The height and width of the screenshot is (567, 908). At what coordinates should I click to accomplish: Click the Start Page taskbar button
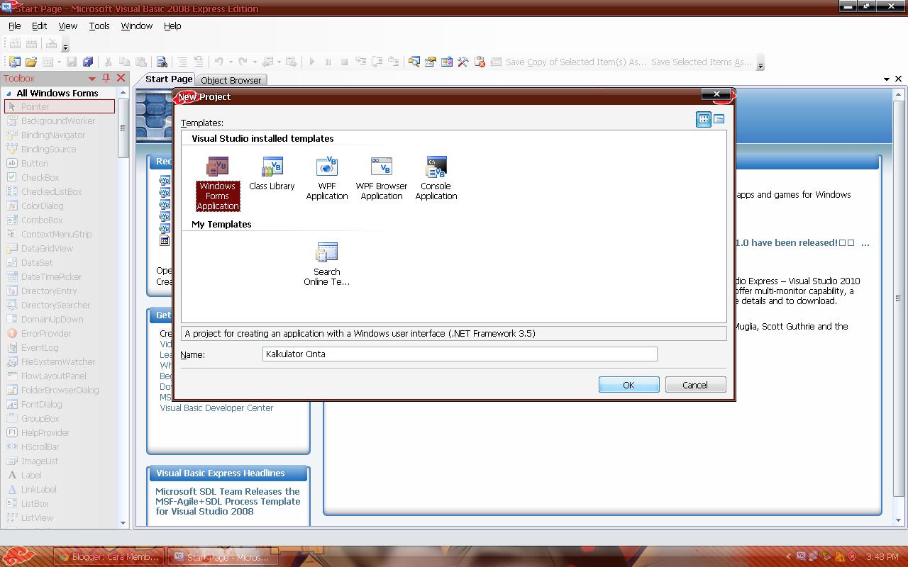click(224, 557)
